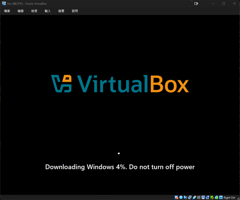
Task: Open the 機器 (Machine) menu
Action: (21, 11)
